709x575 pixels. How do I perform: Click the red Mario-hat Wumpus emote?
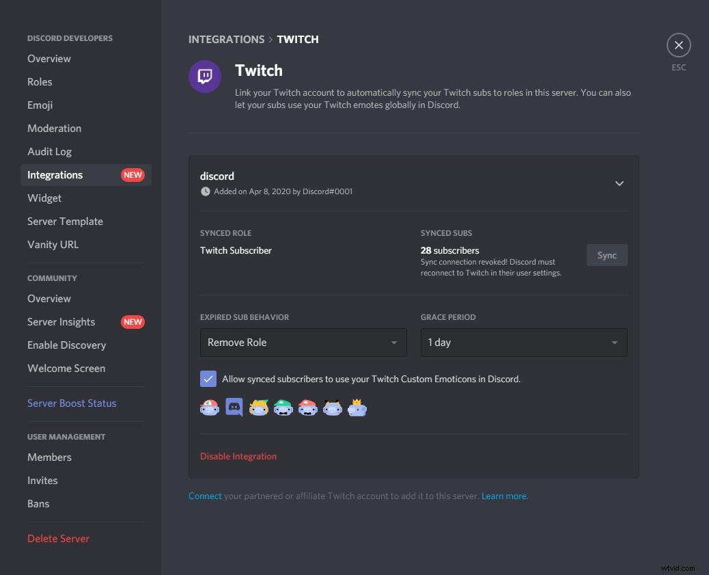pyautogui.click(x=308, y=407)
